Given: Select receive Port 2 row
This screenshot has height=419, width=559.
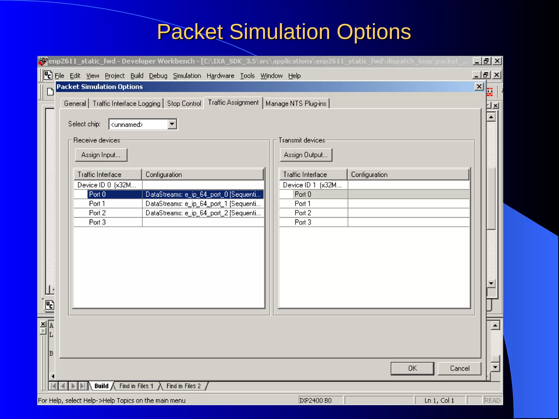Looking at the screenshot, I should [169, 213].
